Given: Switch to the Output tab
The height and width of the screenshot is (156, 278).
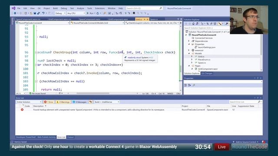Looking at the screenshot, I should coord(70,137).
